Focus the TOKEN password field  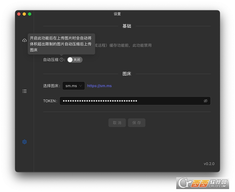coord(135,101)
